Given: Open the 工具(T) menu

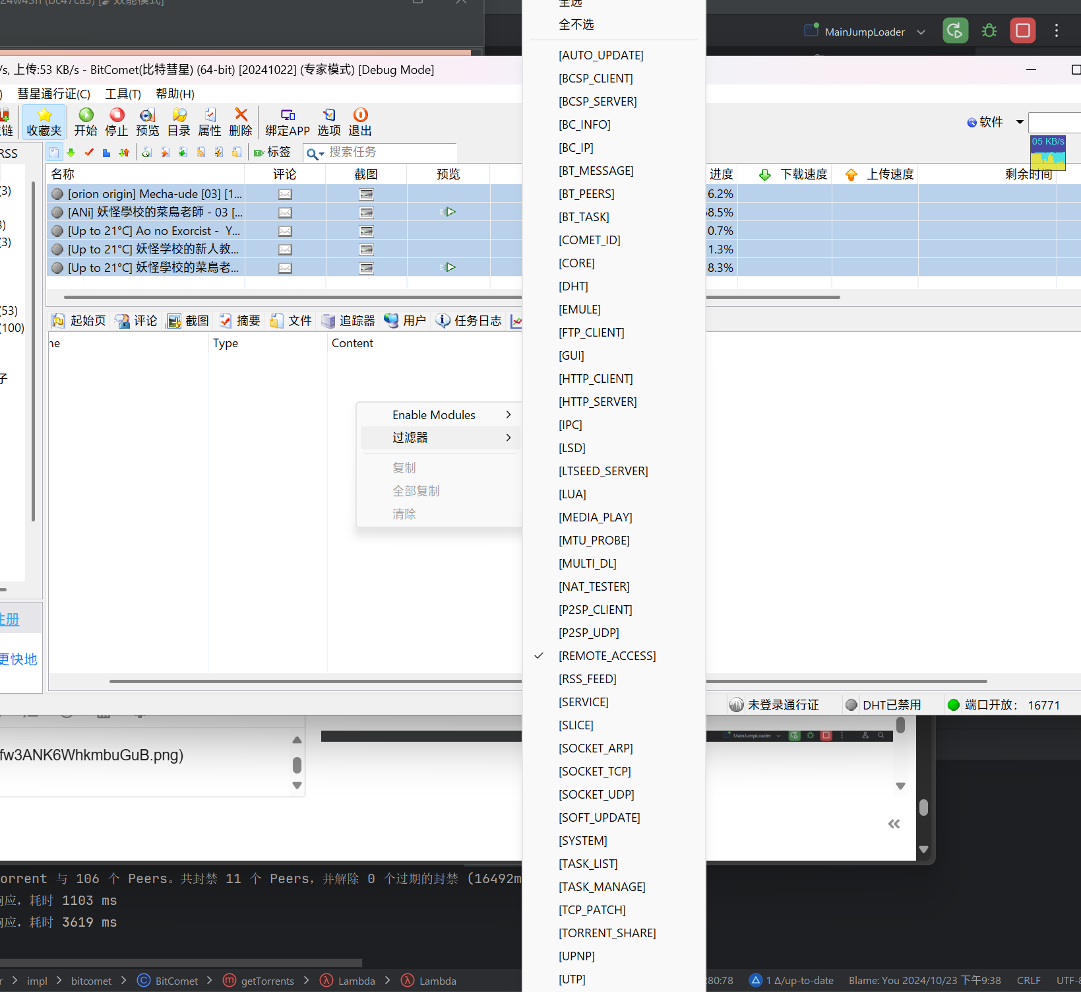Looking at the screenshot, I should click(x=123, y=94).
